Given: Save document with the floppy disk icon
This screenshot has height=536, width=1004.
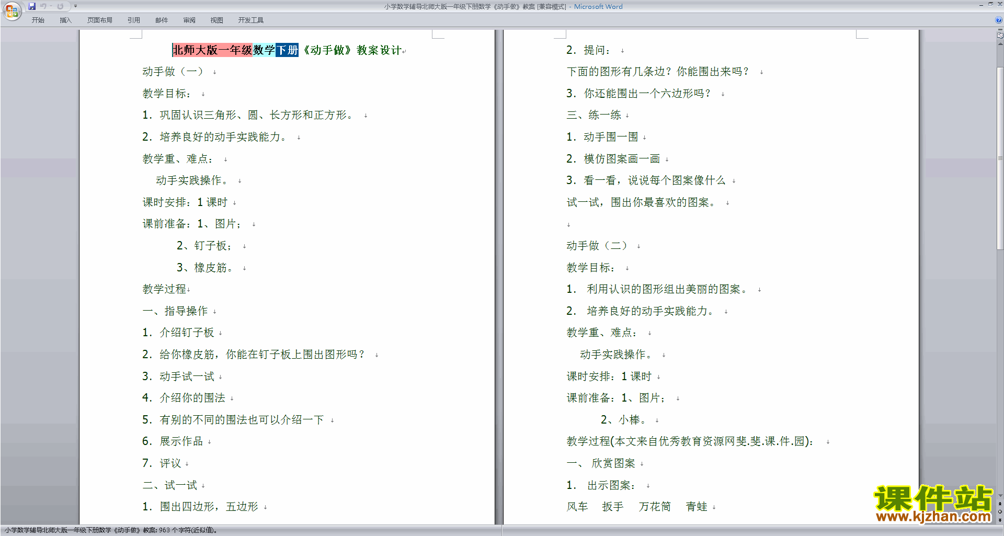Looking at the screenshot, I should click(x=32, y=6).
